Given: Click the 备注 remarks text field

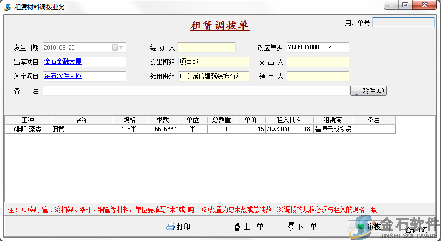Looking at the screenshot, I should (195, 91).
